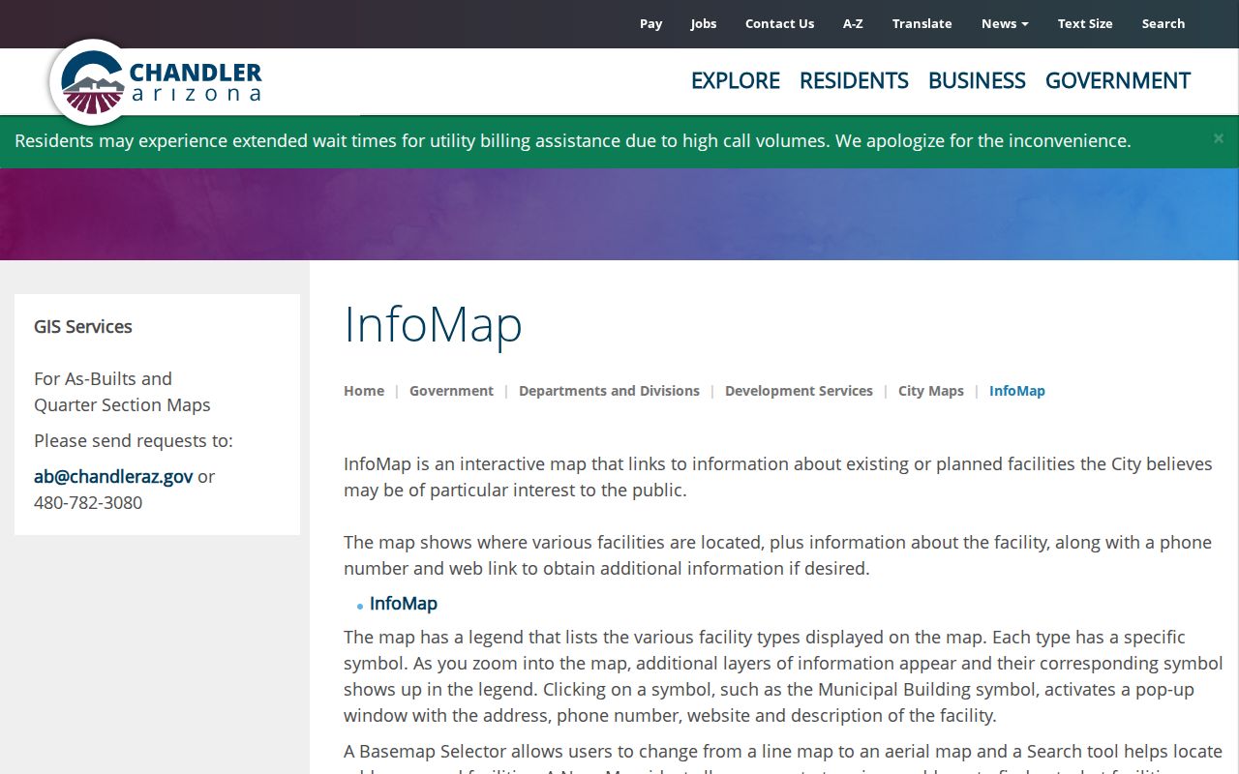Go to Home breadcrumb
The width and height of the screenshot is (1239, 774).
point(364,391)
